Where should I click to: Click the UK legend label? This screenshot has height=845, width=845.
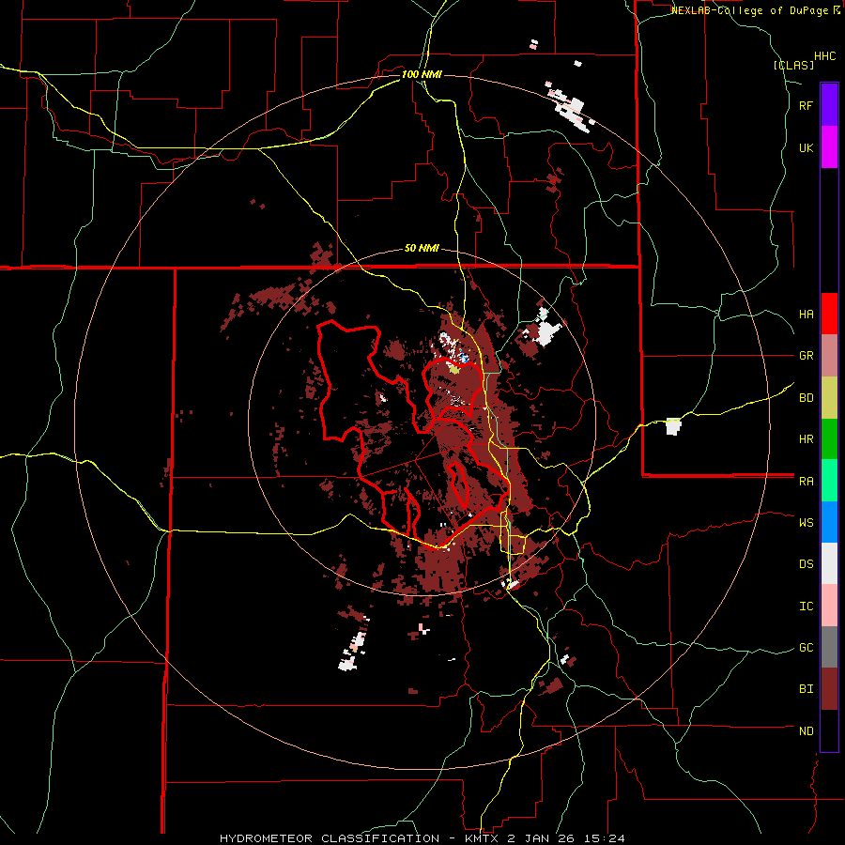(x=806, y=147)
